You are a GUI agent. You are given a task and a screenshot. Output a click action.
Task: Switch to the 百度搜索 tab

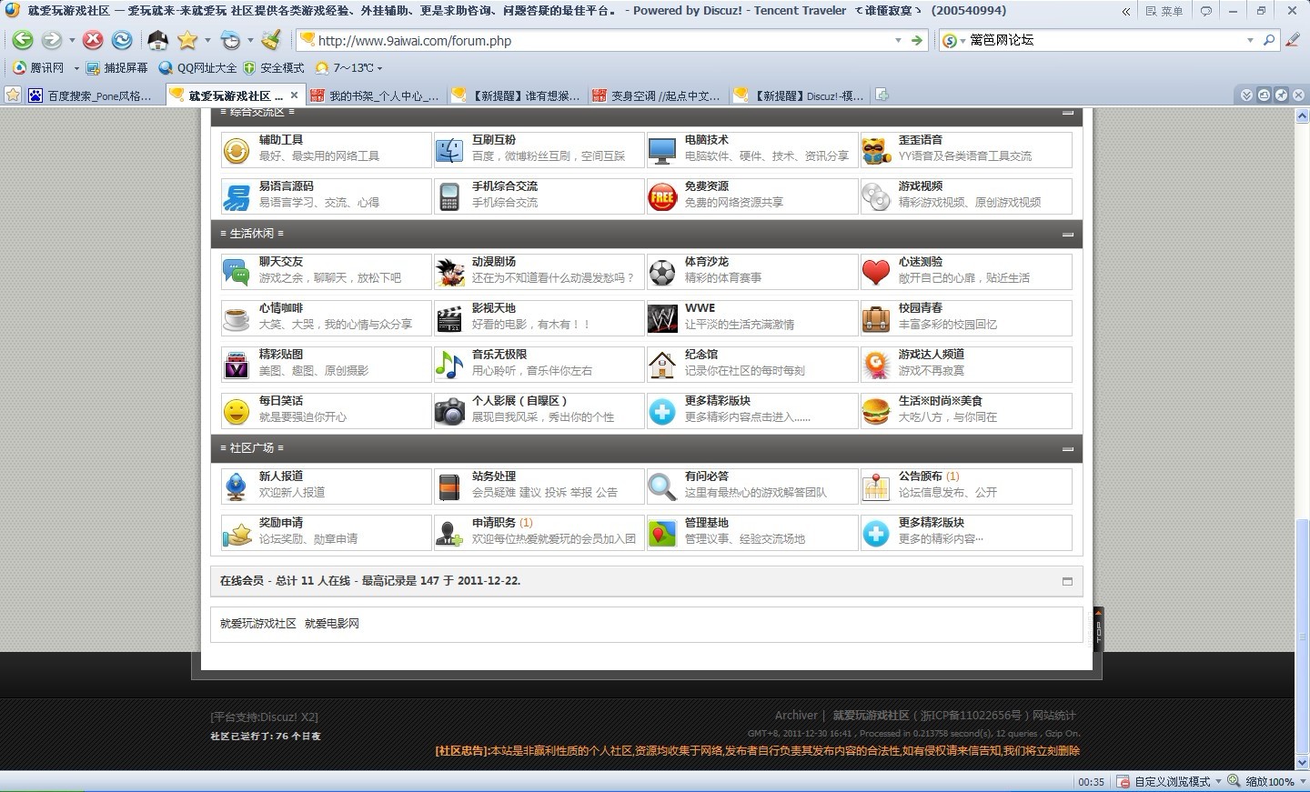click(x=95, y=95)
